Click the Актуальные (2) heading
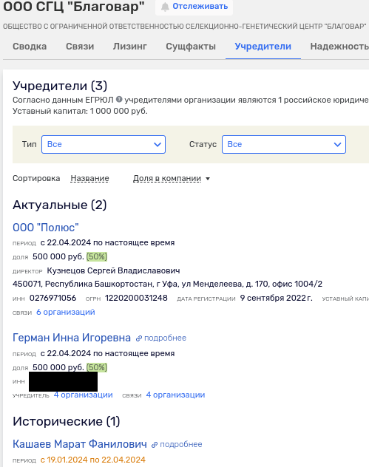 pos(60,205)
